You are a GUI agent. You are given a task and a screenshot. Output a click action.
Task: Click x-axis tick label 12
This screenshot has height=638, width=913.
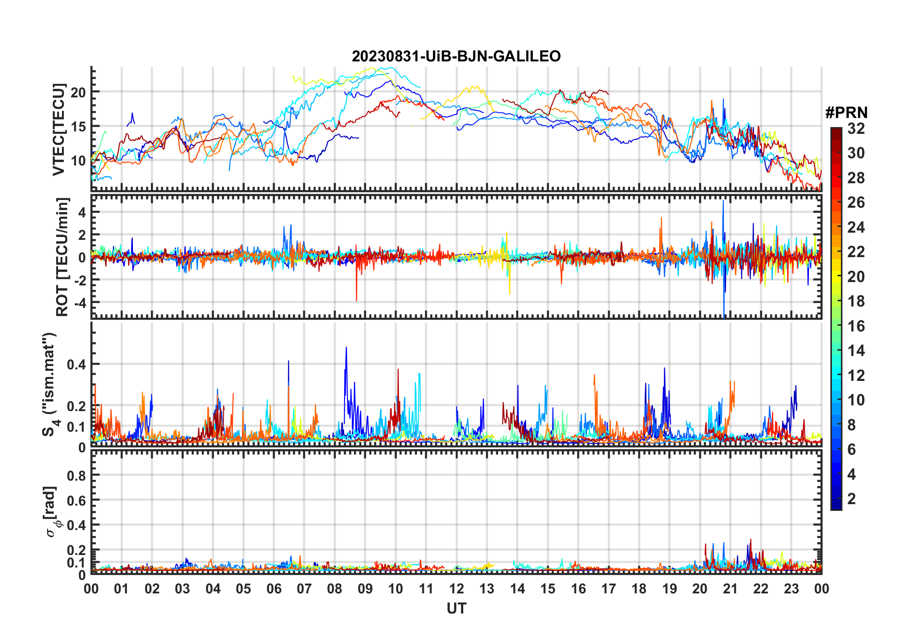point(456,589)
